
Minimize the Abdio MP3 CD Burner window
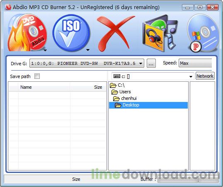pos(188,7)
